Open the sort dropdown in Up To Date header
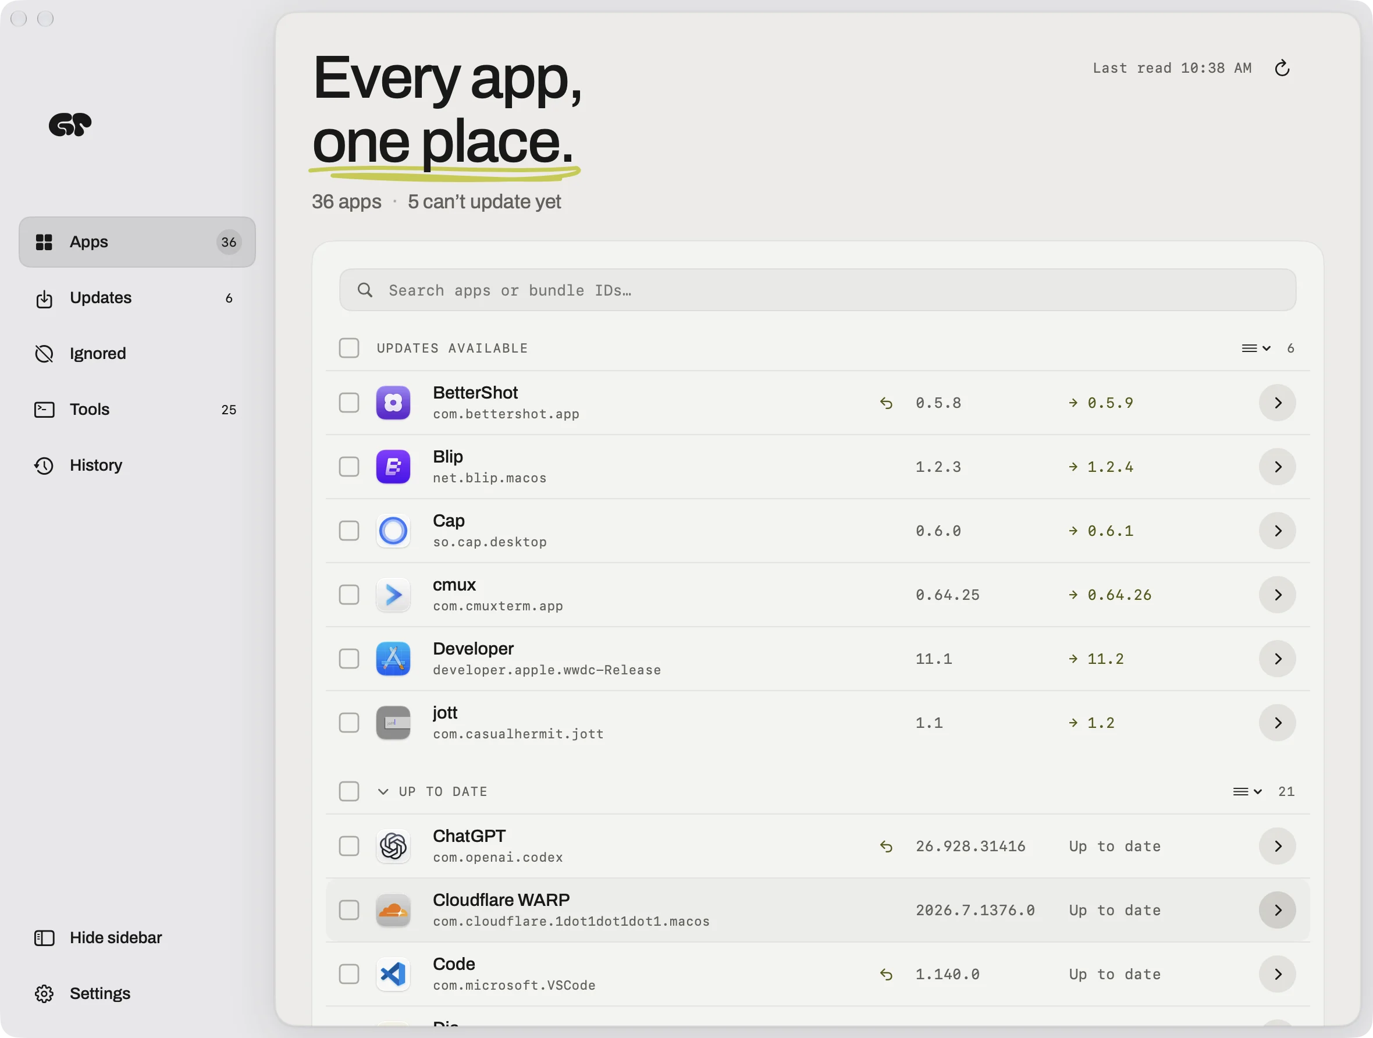This screenshot has width=1373, height=1038. click(1247, 791)
